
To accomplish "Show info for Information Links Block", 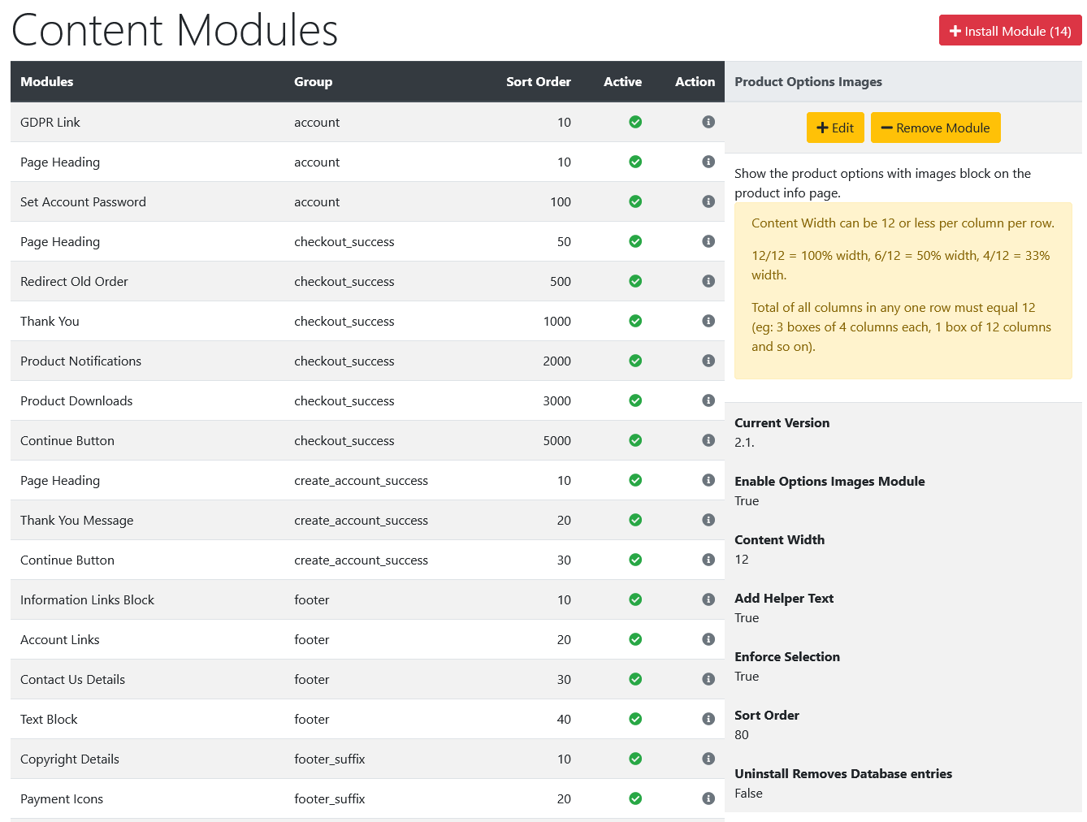I will tap(708, 599).
